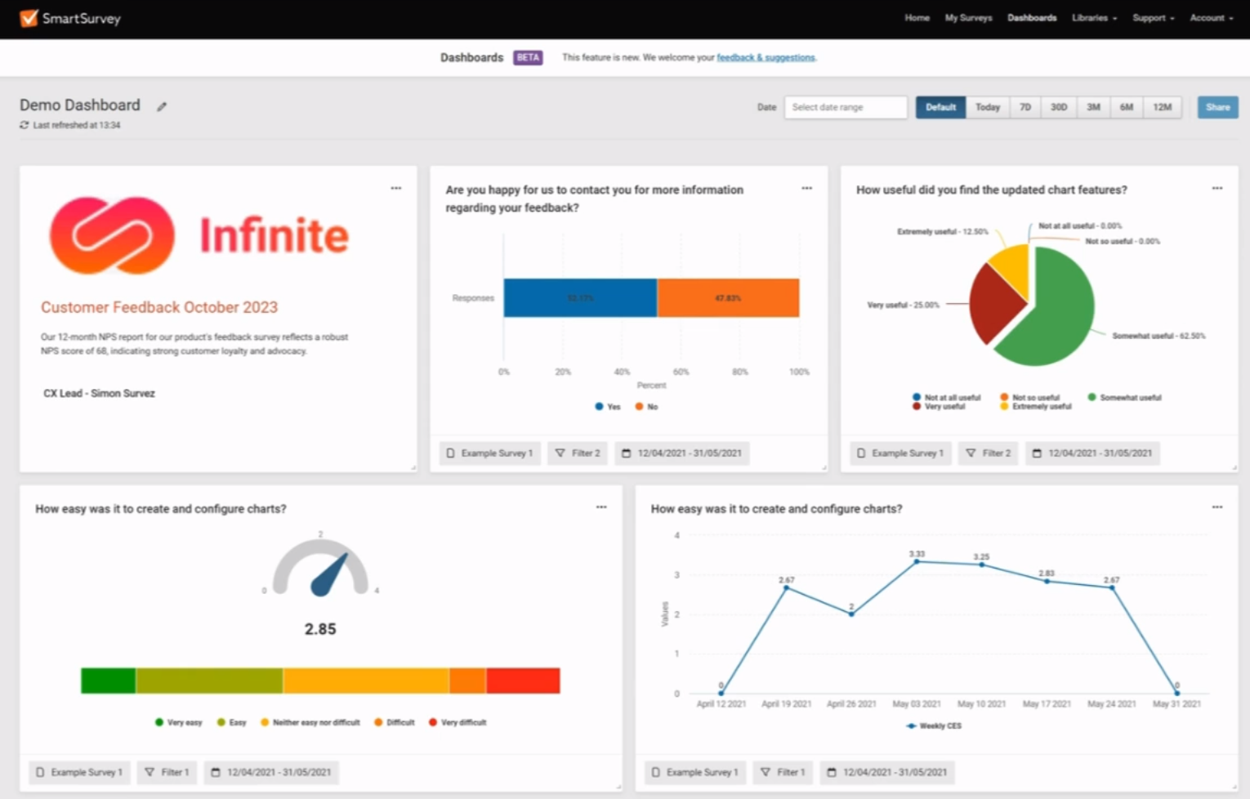Open three-dot menu on line chart tile
This screenshot has height=799, width=1250.
1217,507
